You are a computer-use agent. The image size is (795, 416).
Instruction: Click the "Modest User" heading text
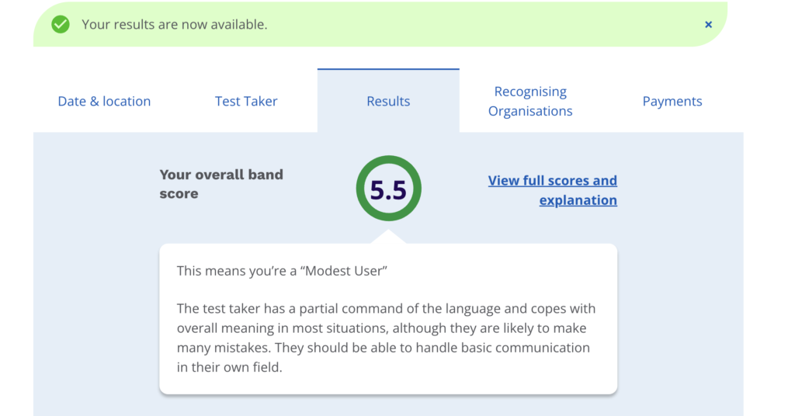282,271
